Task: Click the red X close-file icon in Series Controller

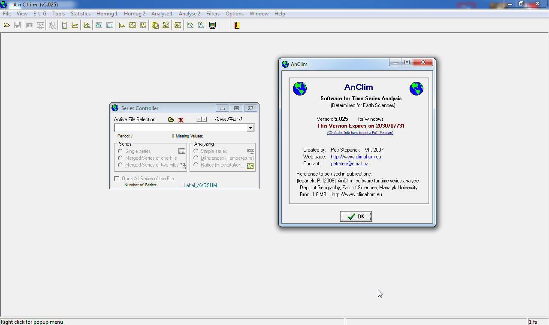Action: pyautogui.click(x=181, y=119)
